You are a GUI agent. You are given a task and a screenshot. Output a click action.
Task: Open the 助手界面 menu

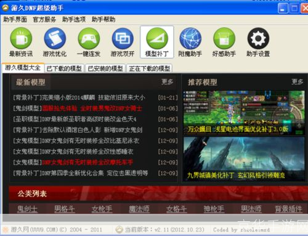[15, 20]
